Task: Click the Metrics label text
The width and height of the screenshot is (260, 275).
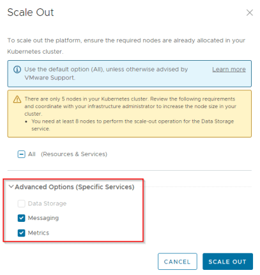Action: (38, 233)
